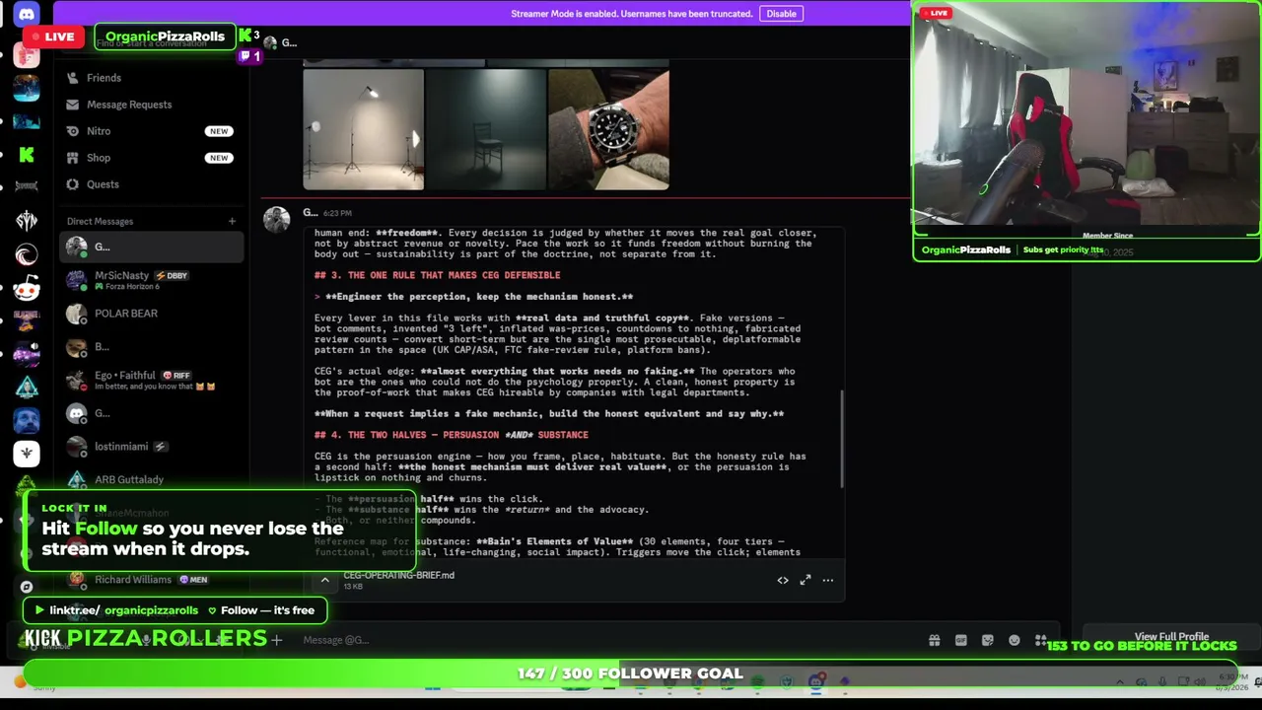Open Discord home via the logo icon

(27, 14)
